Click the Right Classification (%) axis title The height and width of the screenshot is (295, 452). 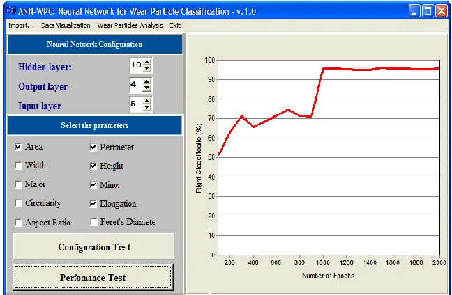(x=199, y=158)
